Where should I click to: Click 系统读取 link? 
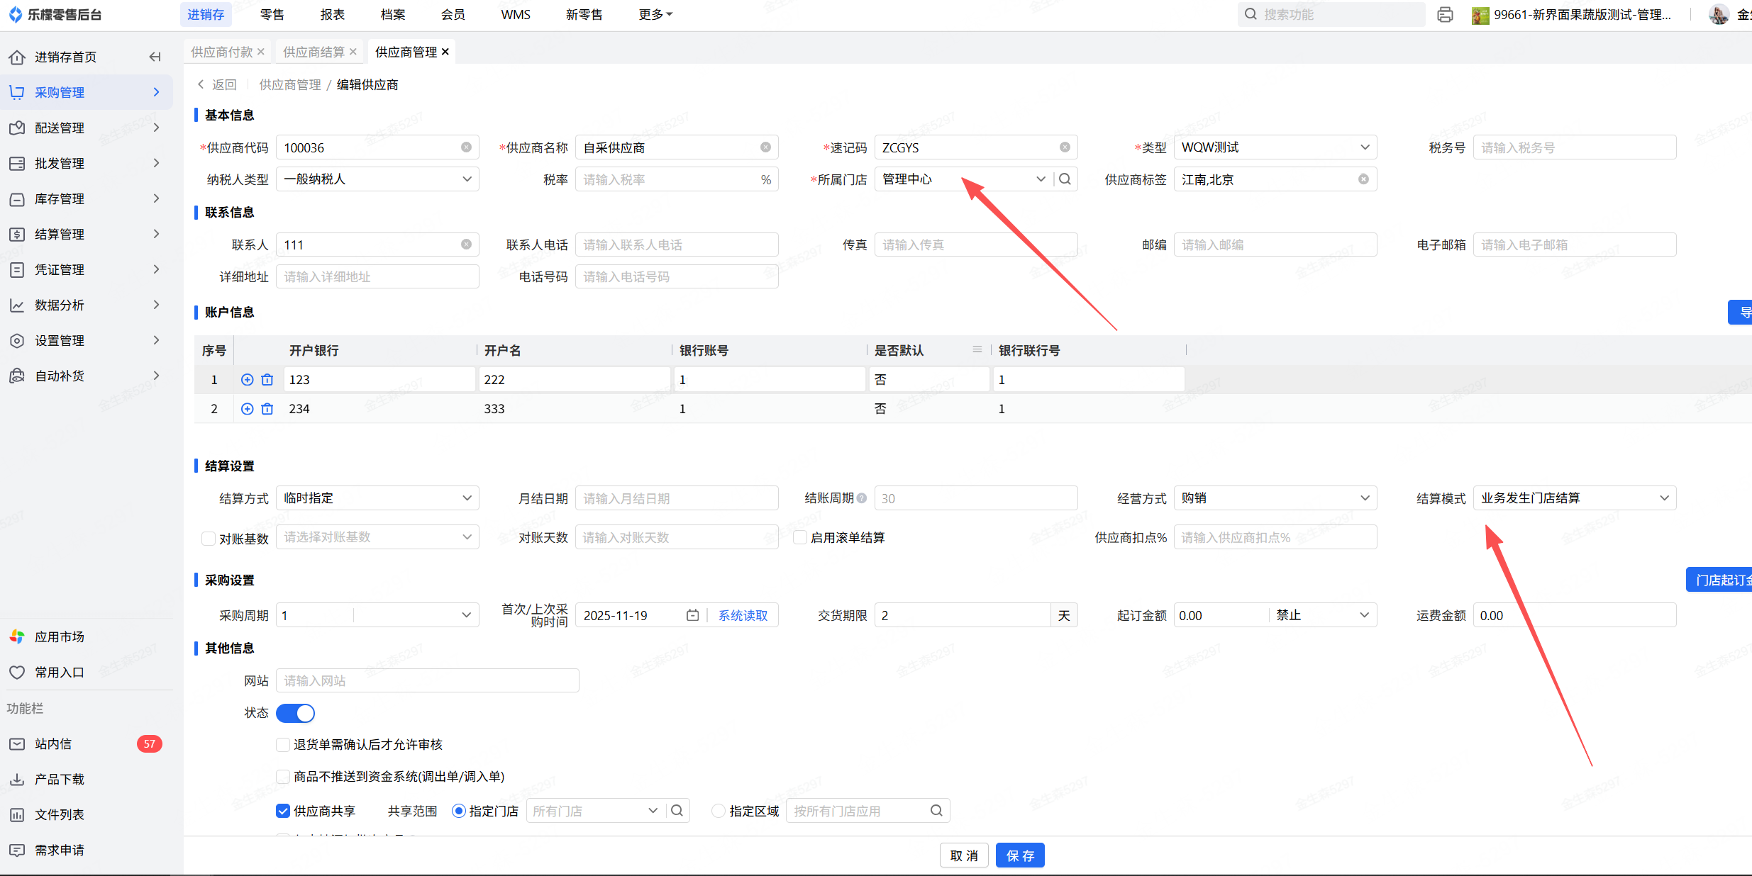coord(743,615)
